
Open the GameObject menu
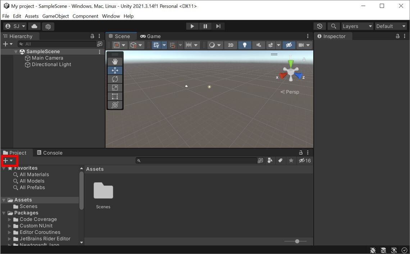[x=55, y=16]
